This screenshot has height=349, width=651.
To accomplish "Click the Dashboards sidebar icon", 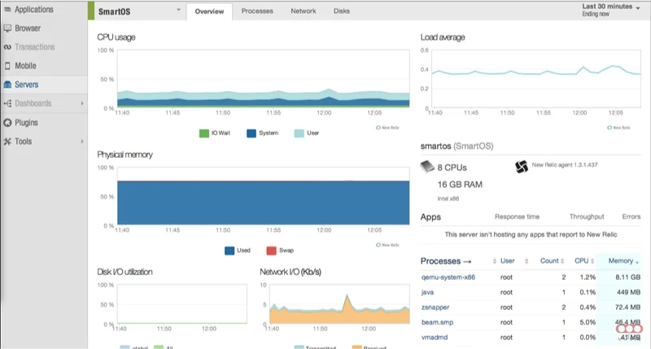I will 7,103.
